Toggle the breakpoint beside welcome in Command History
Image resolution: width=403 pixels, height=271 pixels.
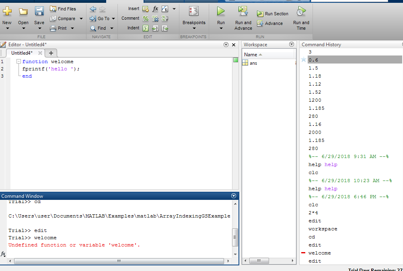coord(303,253)
